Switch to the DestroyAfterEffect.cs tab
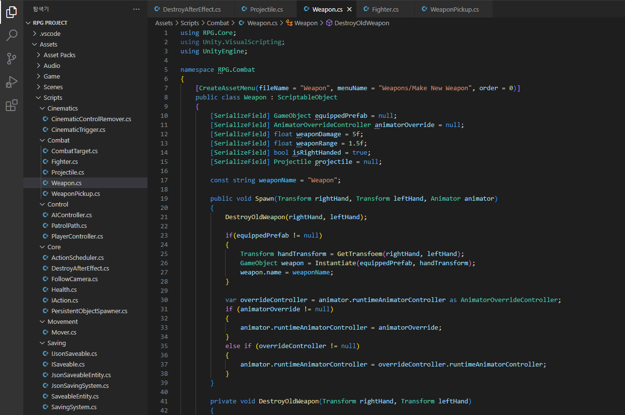 pos(191,9)
